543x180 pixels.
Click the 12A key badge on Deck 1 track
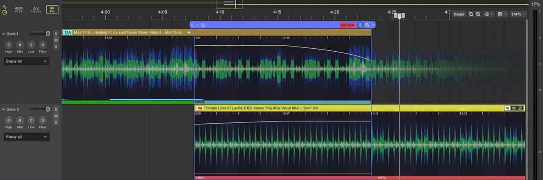(x=67, y=32)
